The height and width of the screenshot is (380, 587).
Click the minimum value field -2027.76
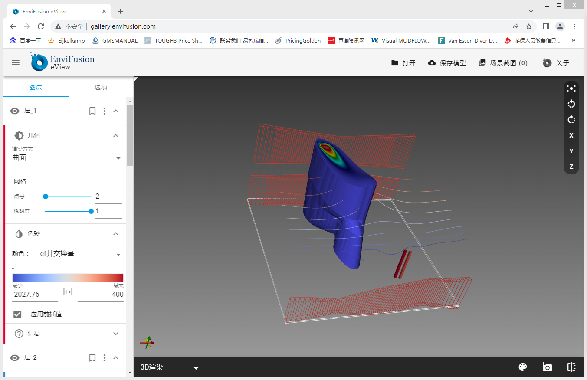(35, 295)
